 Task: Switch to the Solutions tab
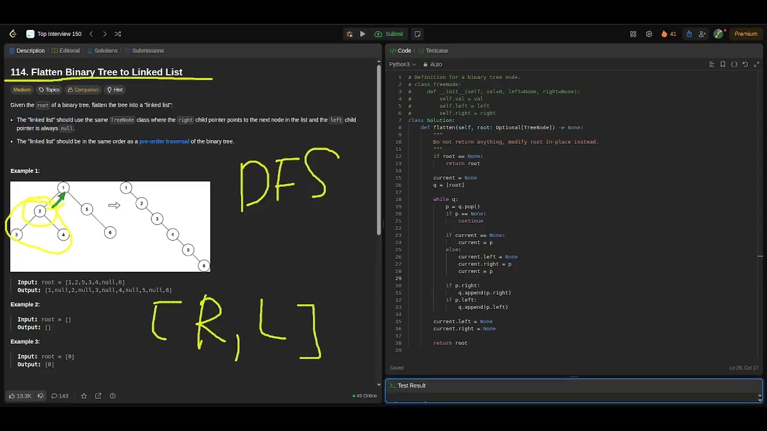[x=102, y=51]
